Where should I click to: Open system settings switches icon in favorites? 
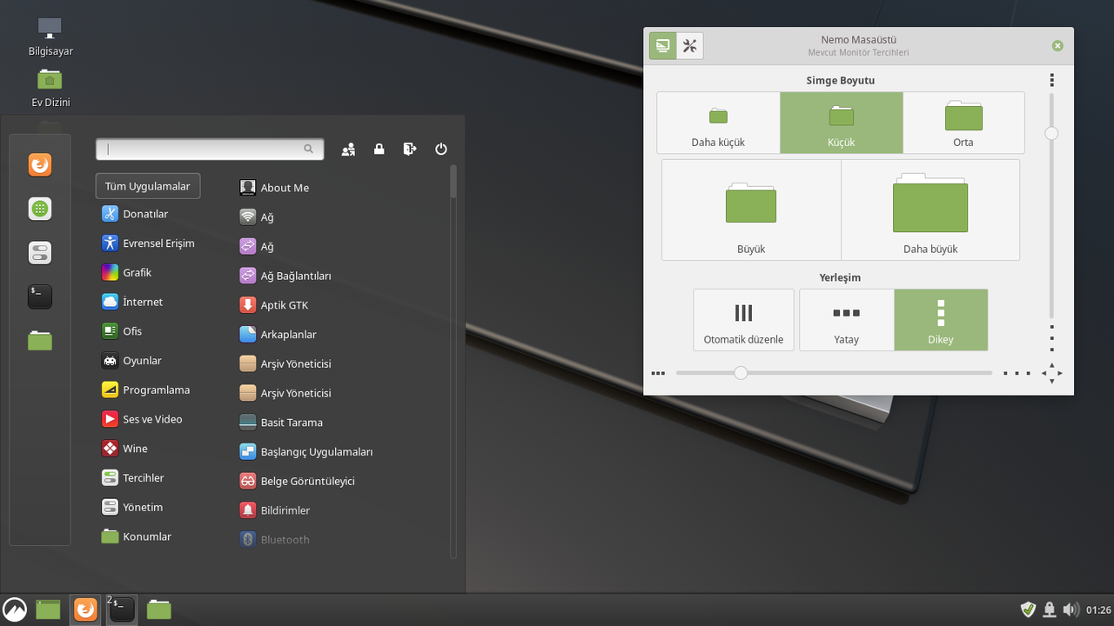pyautogui.click(x=40, y=253)
